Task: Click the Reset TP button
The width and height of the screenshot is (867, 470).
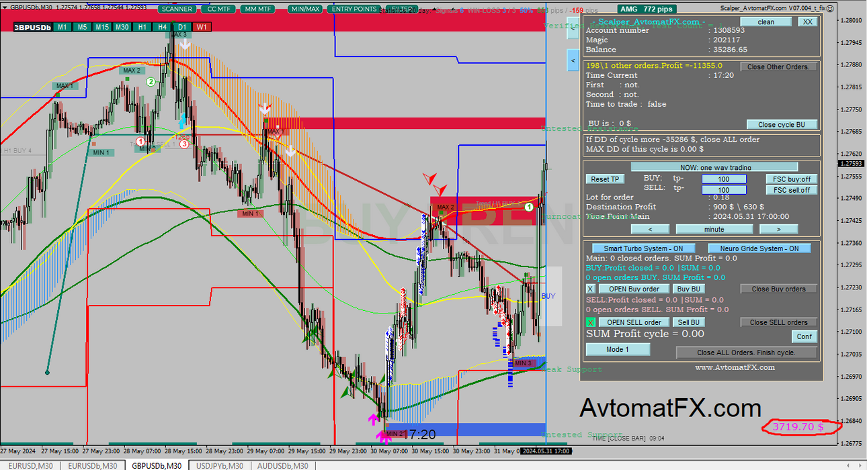Action: click(606, 179)
